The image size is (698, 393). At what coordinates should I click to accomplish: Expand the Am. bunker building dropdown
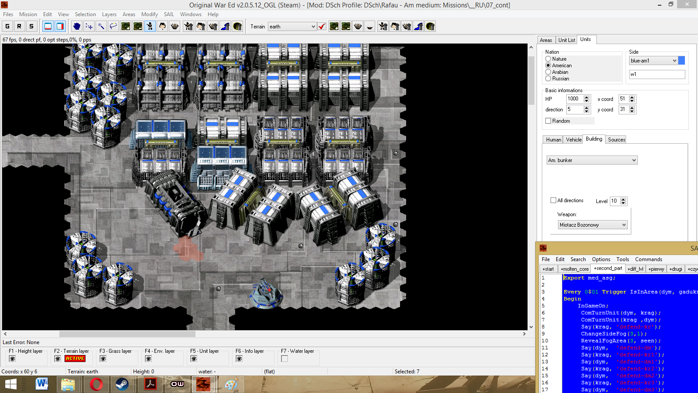tap(592, 160)
